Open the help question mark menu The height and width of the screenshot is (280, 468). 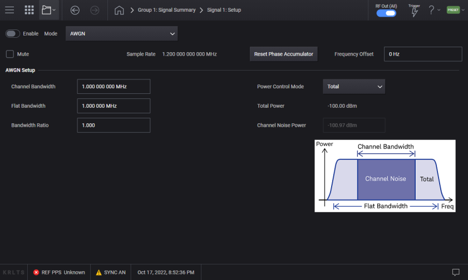(x=431, y=10)
